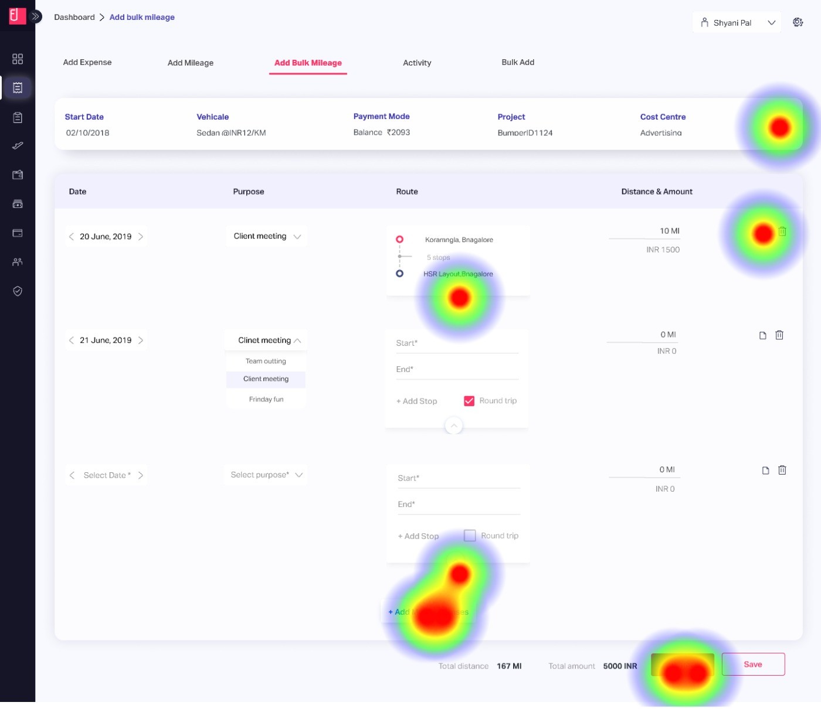This screenshot has width=821, height=709.
Task: Select the highlighted expenses receipt sidebar icon
Action: click(18, 88)
